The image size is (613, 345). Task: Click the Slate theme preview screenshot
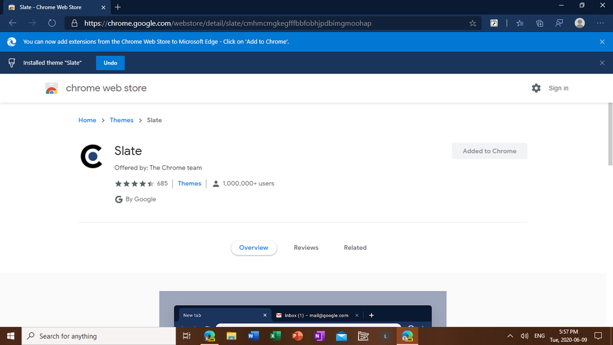[303, 309]
